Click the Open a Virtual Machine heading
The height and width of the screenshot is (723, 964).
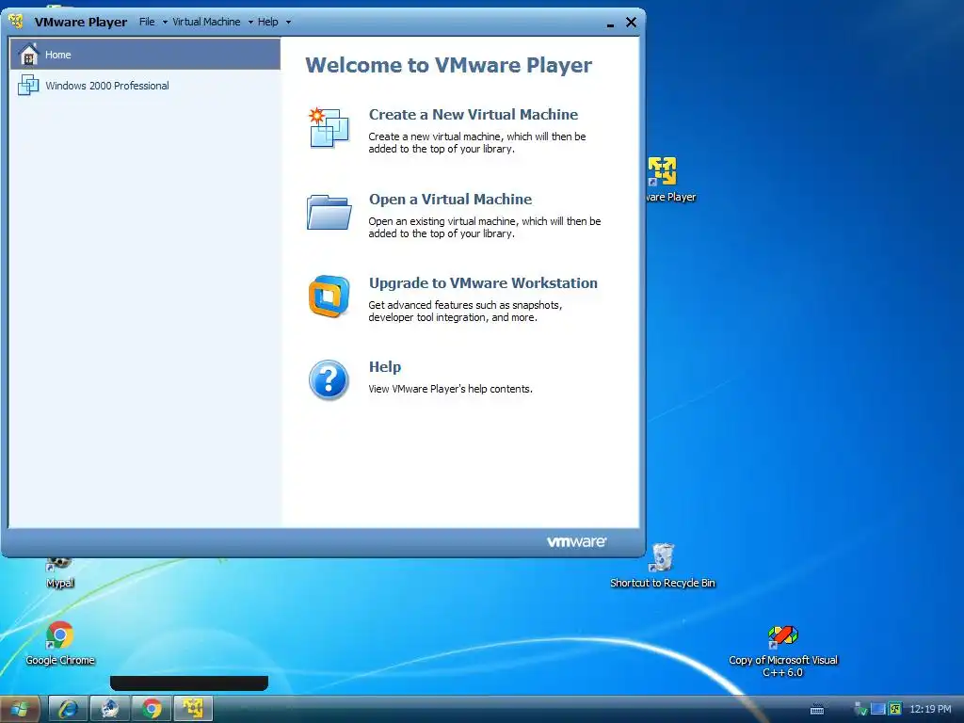coord(450,200)
